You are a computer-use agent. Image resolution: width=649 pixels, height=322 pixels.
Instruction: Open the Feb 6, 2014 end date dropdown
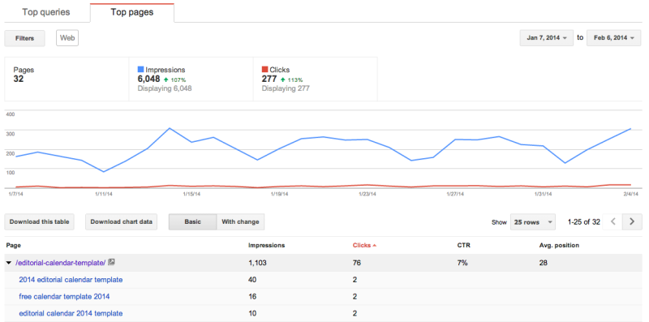[x=614, y=37]
